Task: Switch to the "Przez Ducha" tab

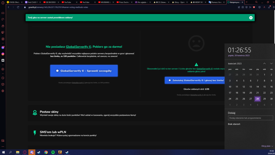Action: click(125, 2)
